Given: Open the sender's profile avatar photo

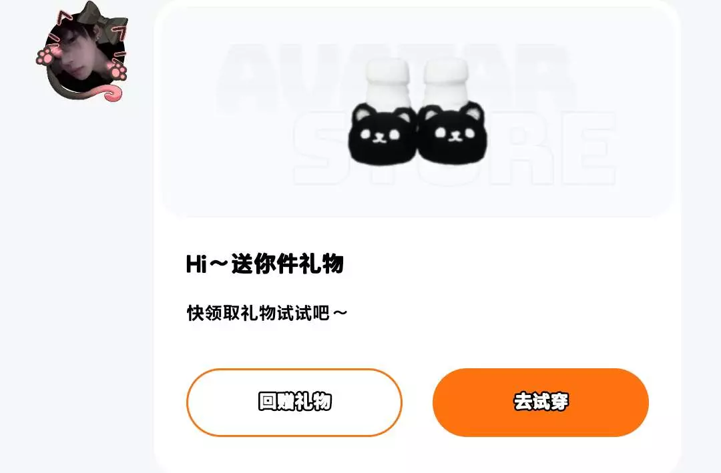Looking at the screenshot, I should coord(84,55).
